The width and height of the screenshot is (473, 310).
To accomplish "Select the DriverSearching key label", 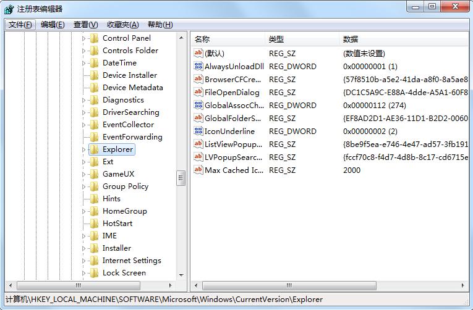I will pos(131,112).
